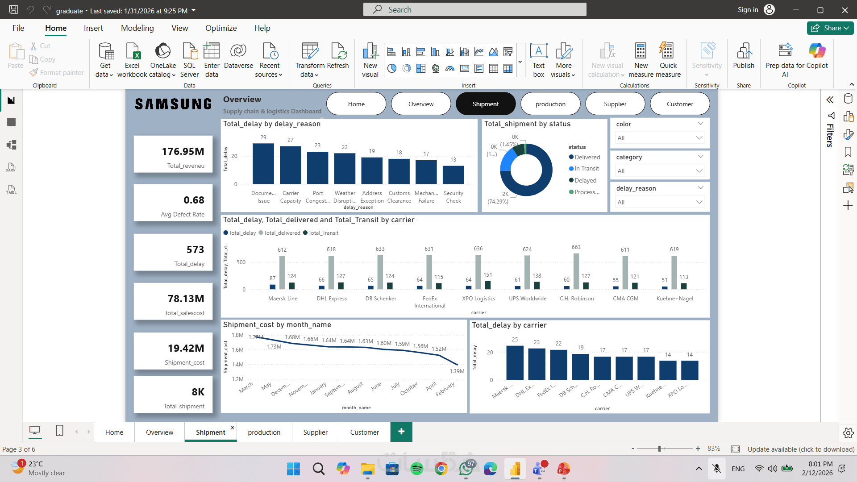Open the Modeling ribbon tab
Screen dimensions: 857x482
point(137,28)
